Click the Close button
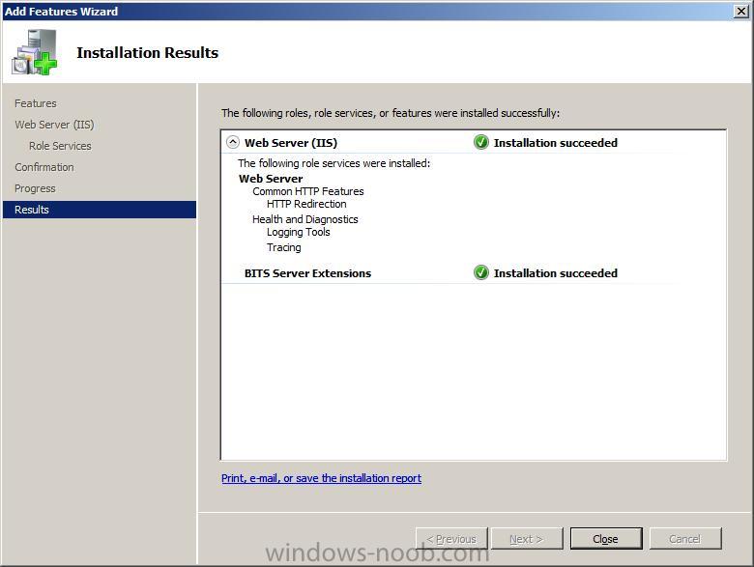The height and width of the screenshot is (567, 754). pos(606,539)
